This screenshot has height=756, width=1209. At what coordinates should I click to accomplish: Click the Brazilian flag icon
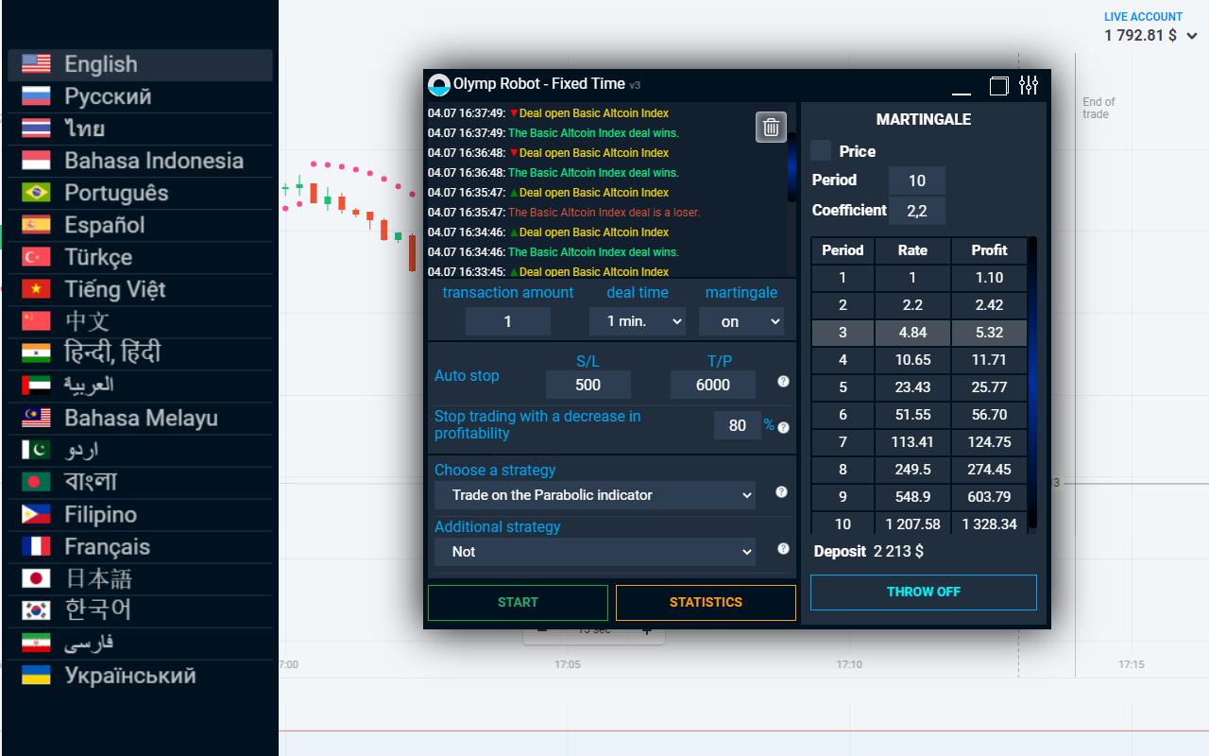[36, 193]
